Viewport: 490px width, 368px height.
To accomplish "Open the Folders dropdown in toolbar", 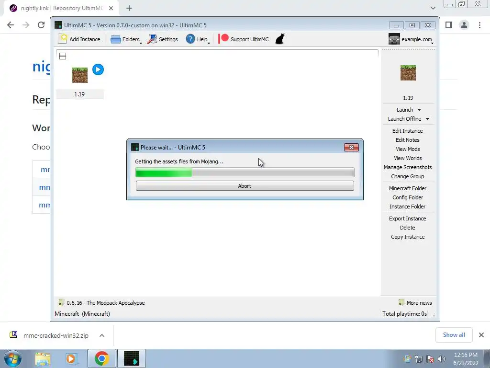I will click(x=126, y=39).
